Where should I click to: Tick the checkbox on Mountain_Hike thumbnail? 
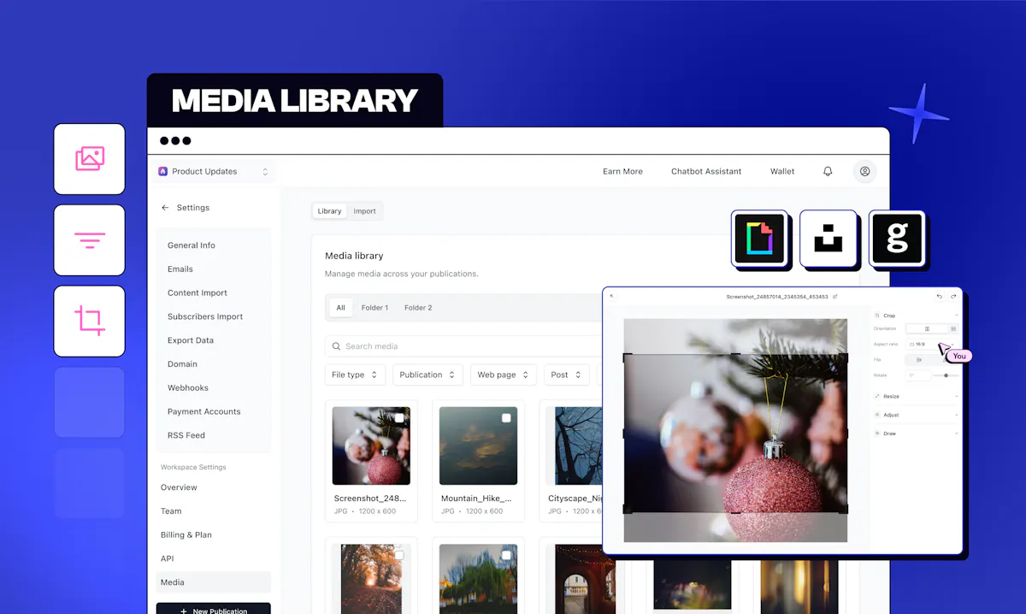click(506, 418)
